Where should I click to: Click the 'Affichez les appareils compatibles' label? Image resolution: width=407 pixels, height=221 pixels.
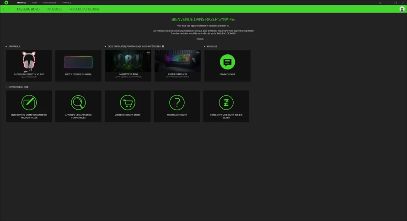click(78, 116)
